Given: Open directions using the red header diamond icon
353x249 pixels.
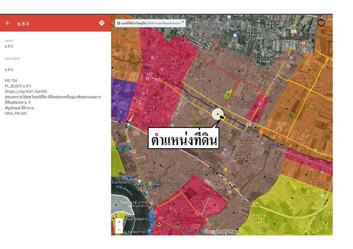Looking at the screenshot, I should 102,23.
